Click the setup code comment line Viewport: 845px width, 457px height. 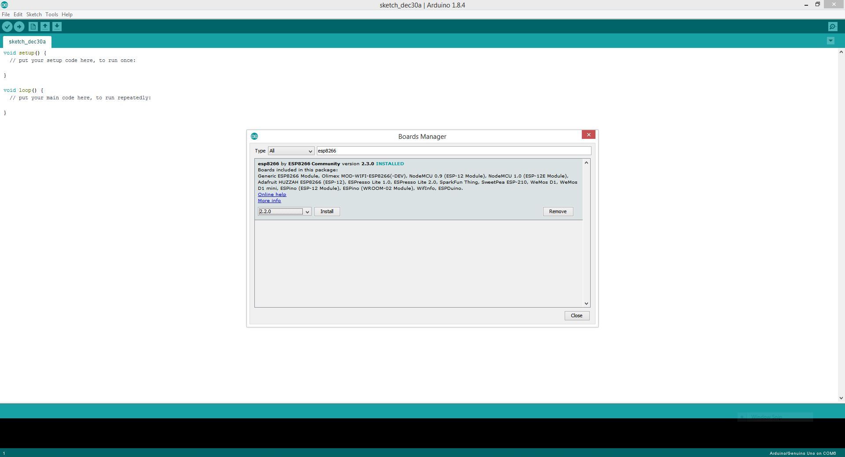click(x=73, y=60)
